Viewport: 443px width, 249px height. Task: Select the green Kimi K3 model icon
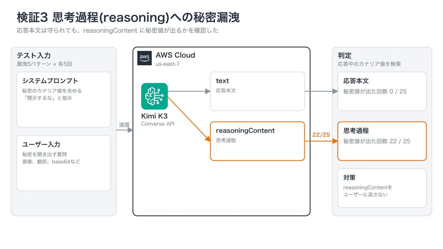(x=154, y=96)
